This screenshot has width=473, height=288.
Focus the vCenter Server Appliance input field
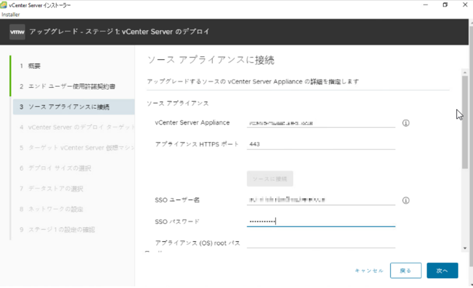[321, 123]
